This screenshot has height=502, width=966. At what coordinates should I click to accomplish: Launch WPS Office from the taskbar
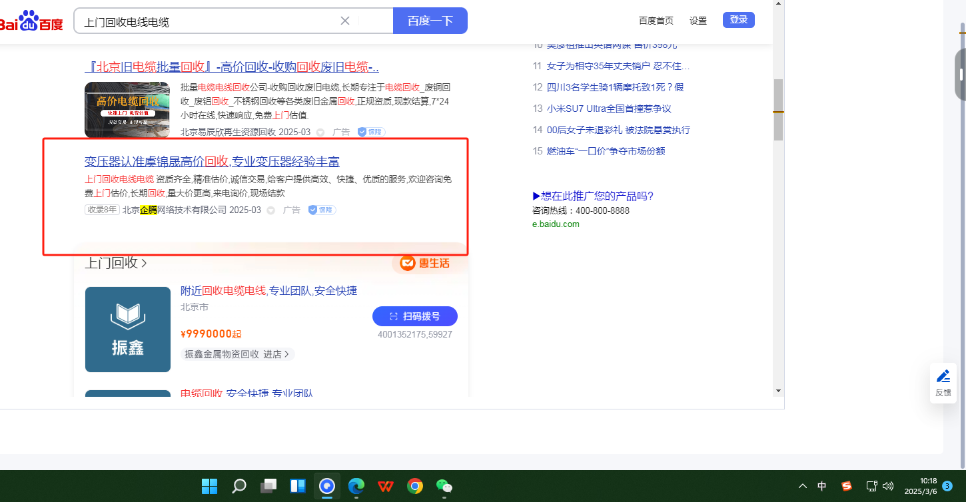click(x=385, y=486)
